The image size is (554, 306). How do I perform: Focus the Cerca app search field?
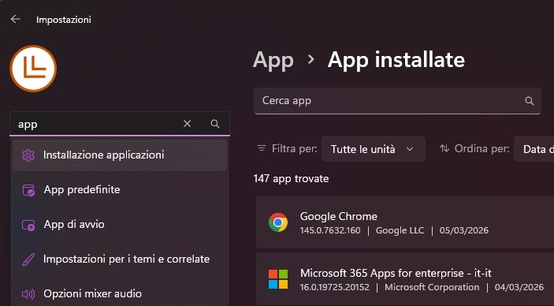pyautogui.click(x=397, y=101)
